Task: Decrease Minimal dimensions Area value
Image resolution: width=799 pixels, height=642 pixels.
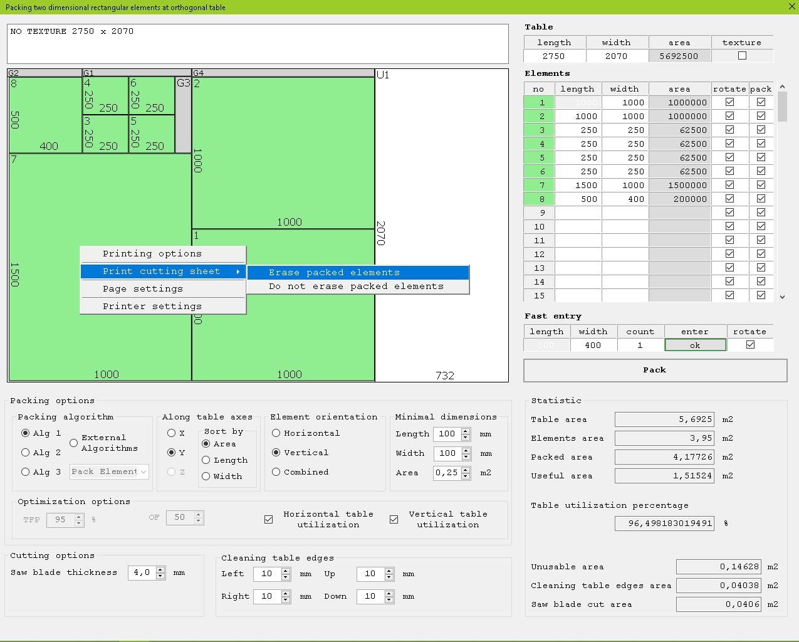Action: [465, 476]
